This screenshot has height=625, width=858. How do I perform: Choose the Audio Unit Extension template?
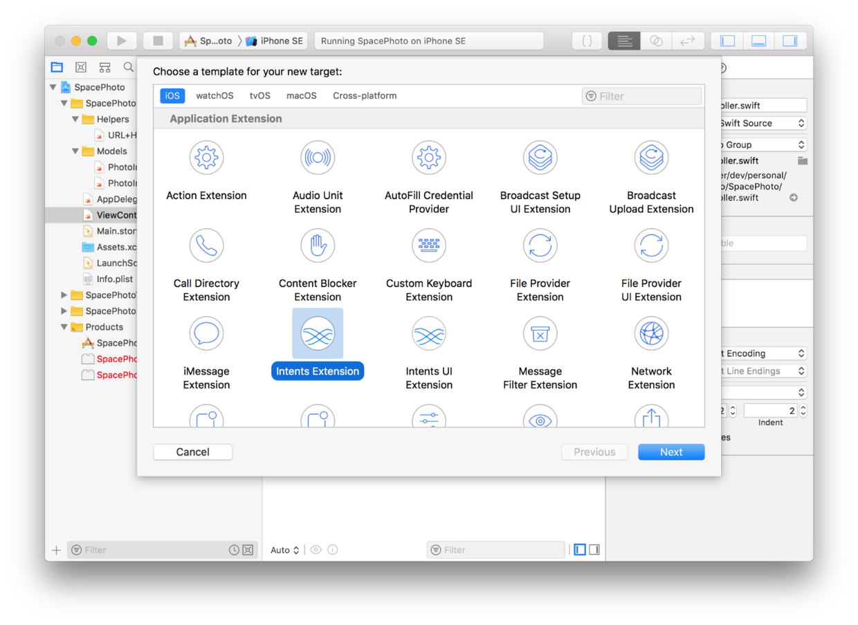[x=318, y=158]
